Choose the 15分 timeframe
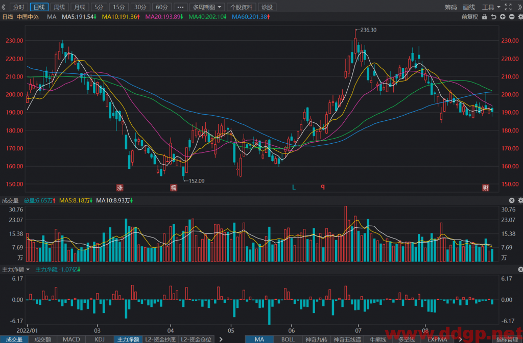This screenshot has height=343, width=523. pos(118,7)
